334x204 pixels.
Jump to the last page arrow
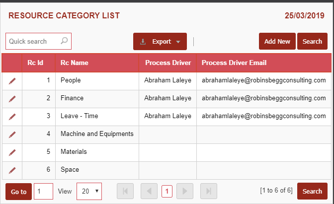(x=209, y=191)
